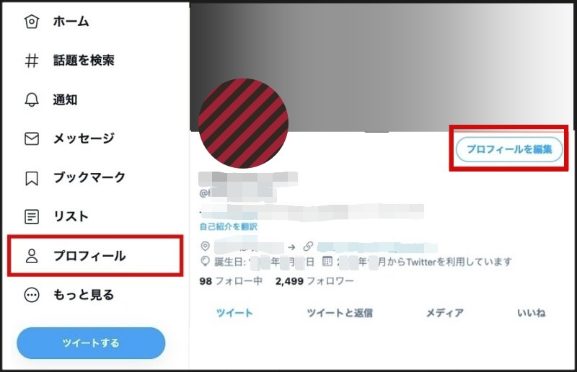This screenshot has width=577, height=372.
Task: Click the profile person icon
Action: (32, 256)
